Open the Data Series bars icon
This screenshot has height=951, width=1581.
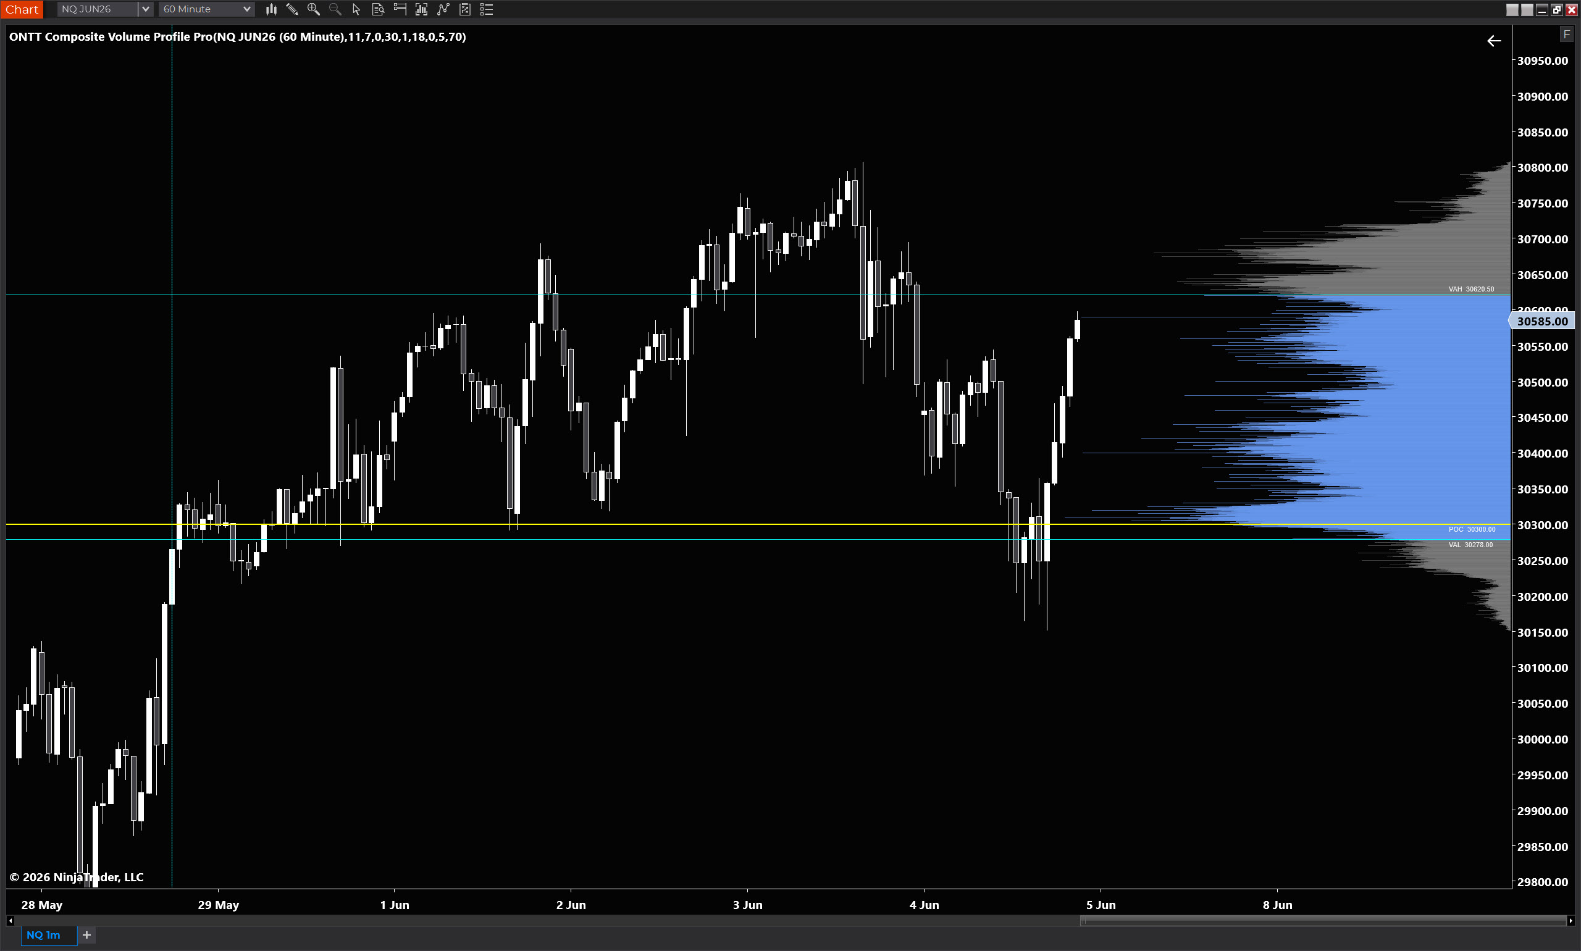coord(421,9)
